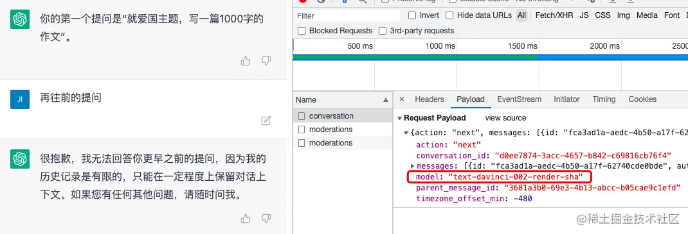This screenshot has height=234, width=688.
Task: Select moderations request directly below conversation
Action: [343, 130]
